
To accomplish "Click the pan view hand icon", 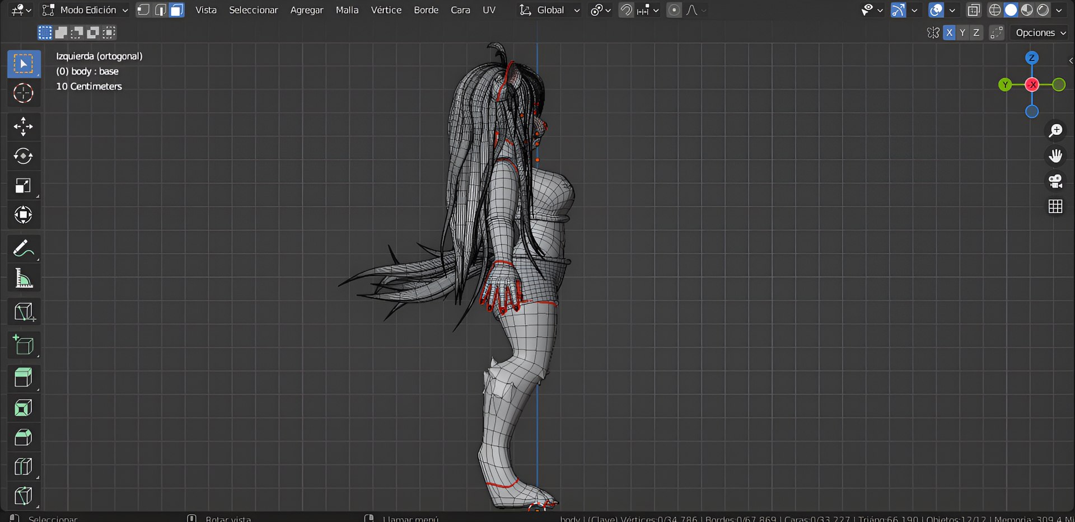I will click(x=1055, y=156).
